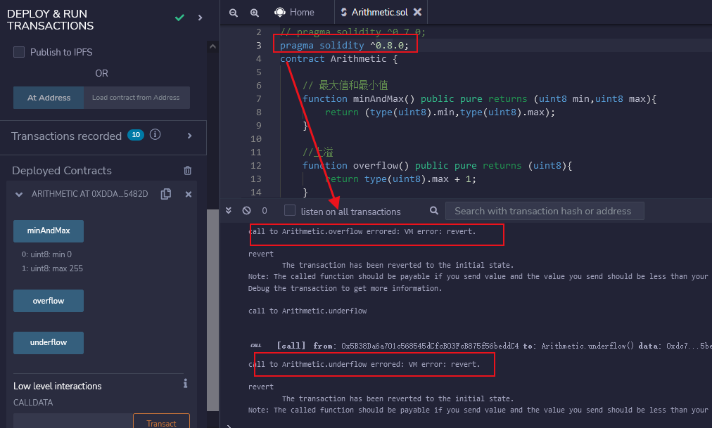This screenshot has width=712, height=428.
Task: Call the underflow function
Action: click(x=49, y=342)
